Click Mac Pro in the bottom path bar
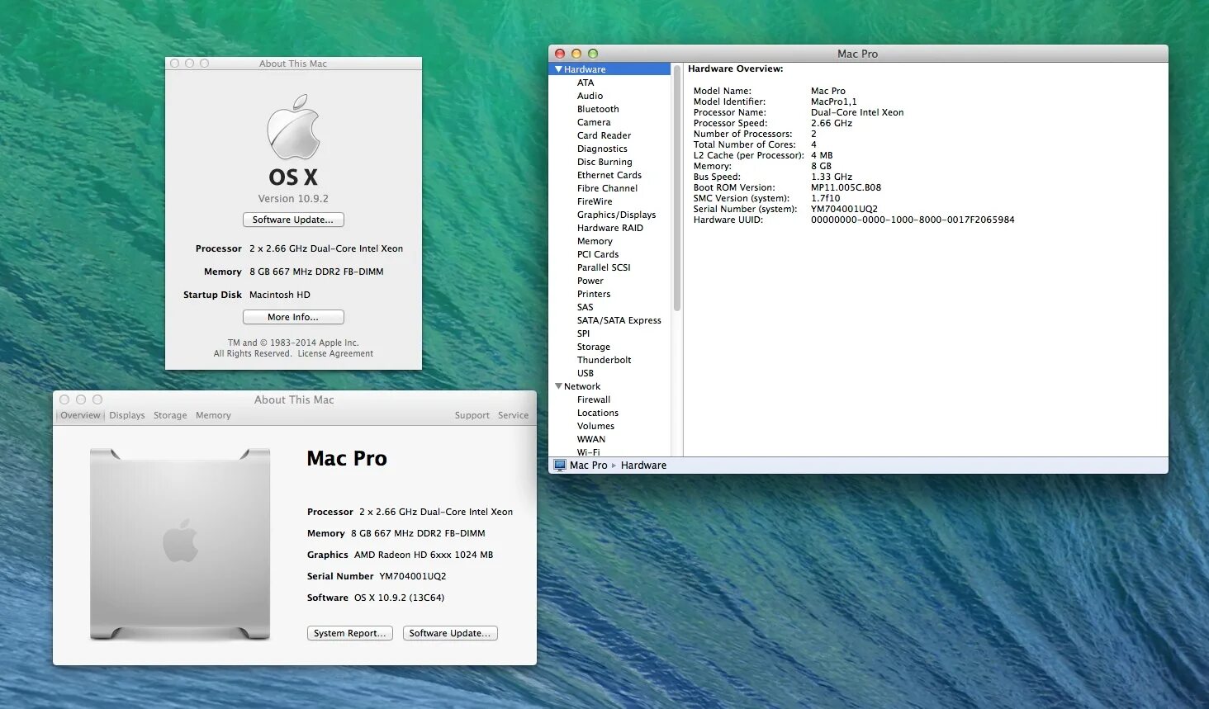This screenshot has height=709, width=1209. coord(588,466)
